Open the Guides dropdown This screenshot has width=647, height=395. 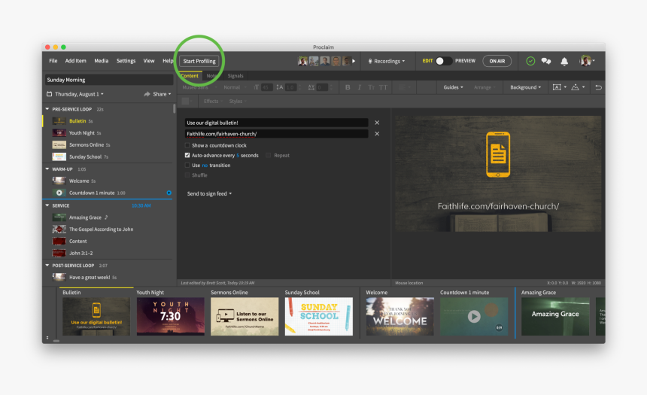(453, 87)
